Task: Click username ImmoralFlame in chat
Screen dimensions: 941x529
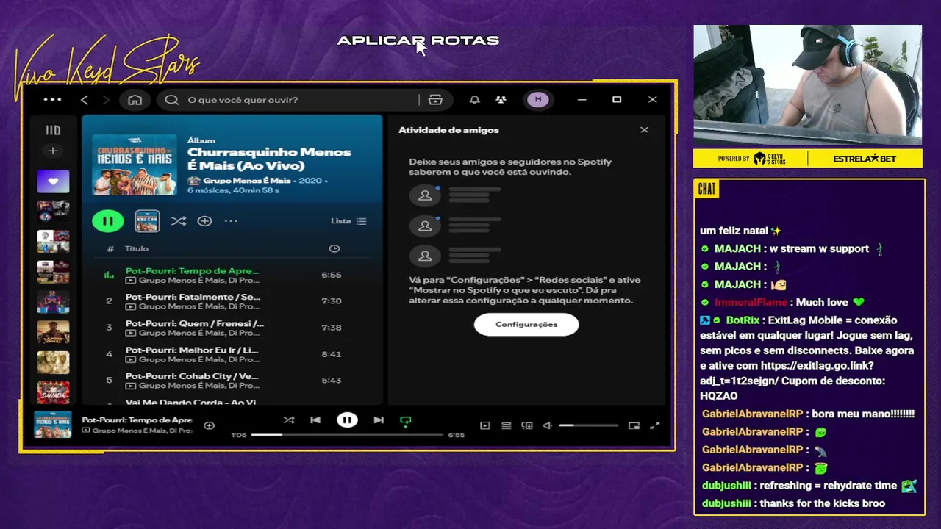Action: pyautogui.click(x=751, y=302)
